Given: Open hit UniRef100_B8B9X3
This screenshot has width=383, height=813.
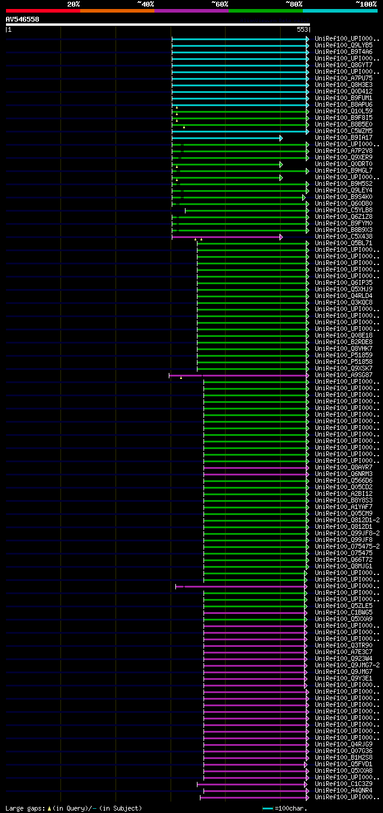Looking at the screenshot, I should tap(344, 230).
